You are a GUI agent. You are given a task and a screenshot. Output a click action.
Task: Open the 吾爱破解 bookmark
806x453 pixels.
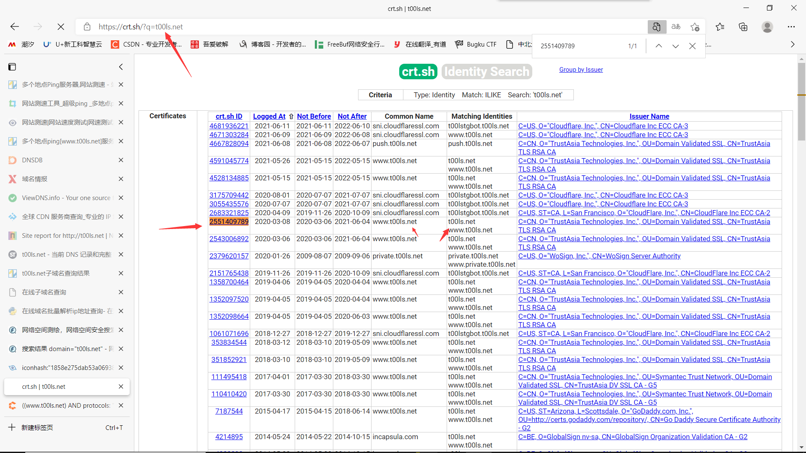pyautogui.click(x=209, y=44)
